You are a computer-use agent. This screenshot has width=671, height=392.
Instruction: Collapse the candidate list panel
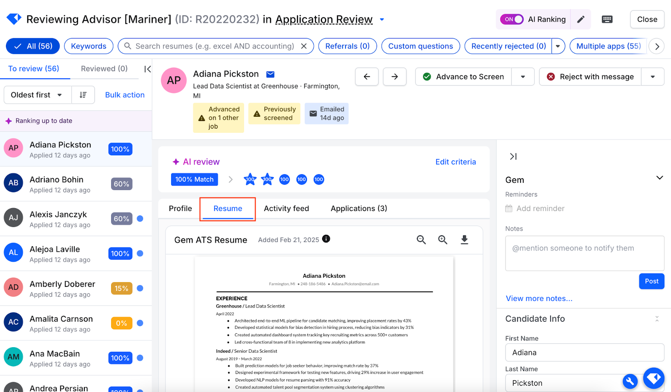(x=147, y=69)
